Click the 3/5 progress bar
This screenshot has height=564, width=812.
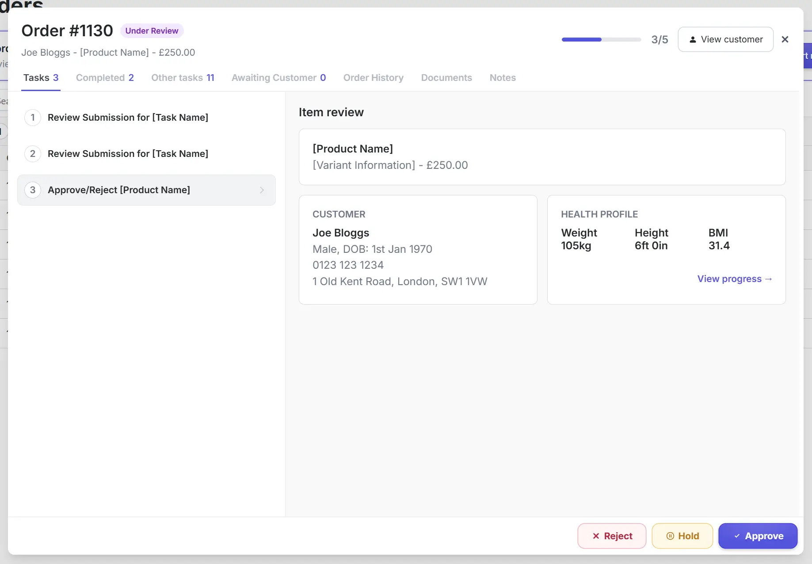click(x=601, y=39)
